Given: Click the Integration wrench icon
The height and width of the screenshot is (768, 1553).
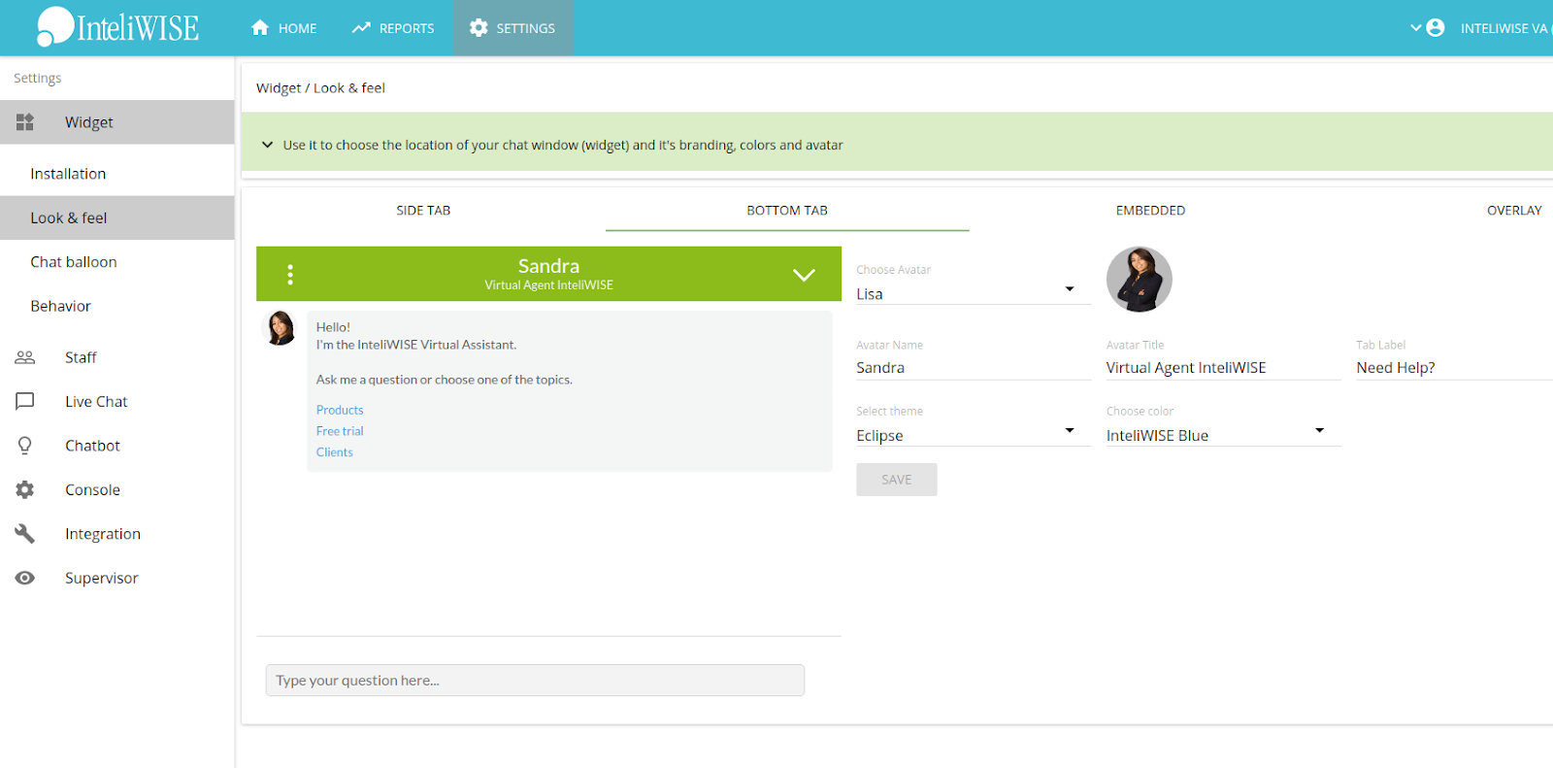Looking at the screenshot, I should [x=25, y=534].
